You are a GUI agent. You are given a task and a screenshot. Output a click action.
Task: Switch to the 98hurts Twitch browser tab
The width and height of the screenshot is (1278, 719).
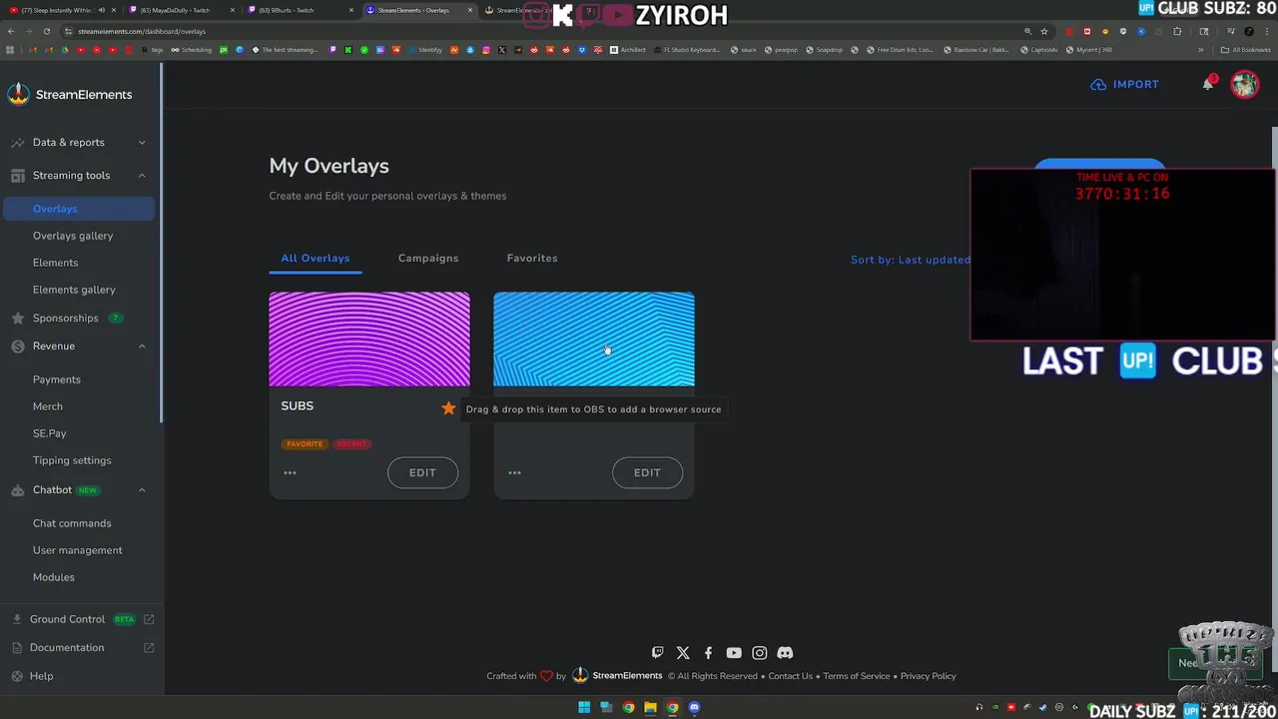[298, 10]
